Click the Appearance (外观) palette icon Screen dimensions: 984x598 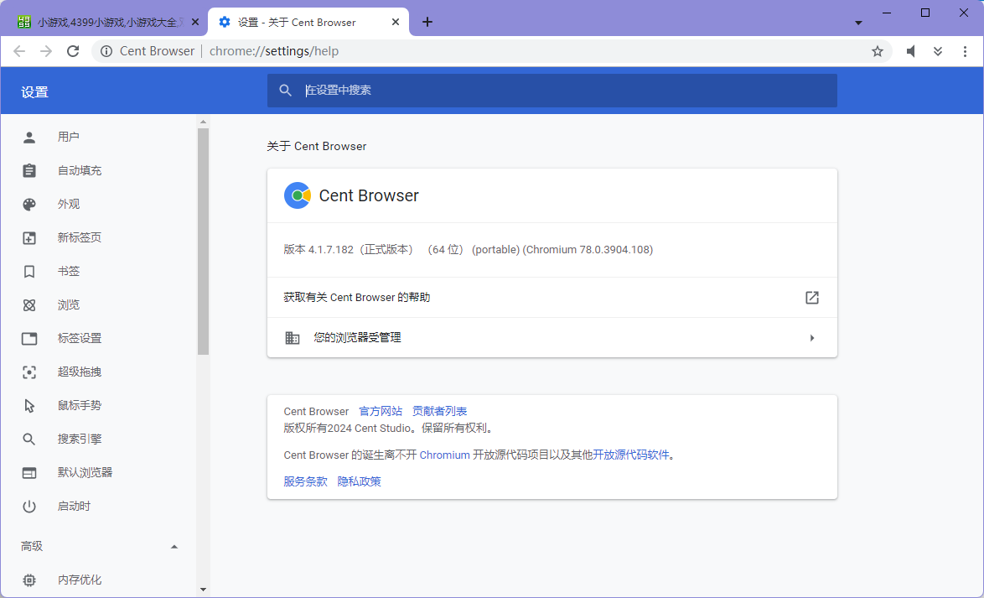pos(29,205)
